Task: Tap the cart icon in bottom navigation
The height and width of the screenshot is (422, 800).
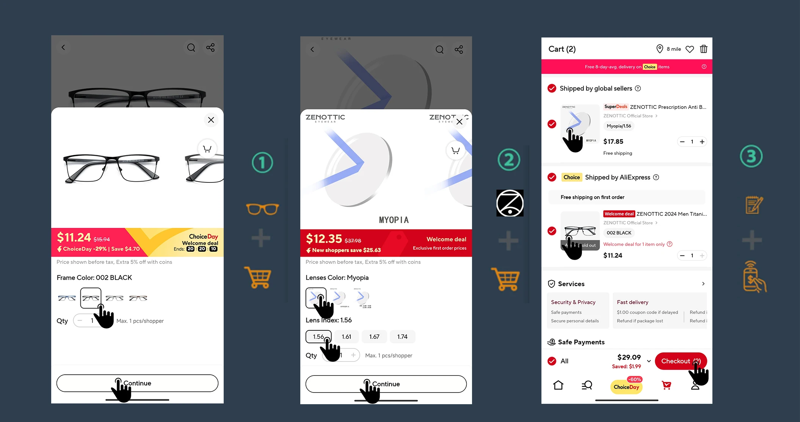Action: click(x=666, y=384)
